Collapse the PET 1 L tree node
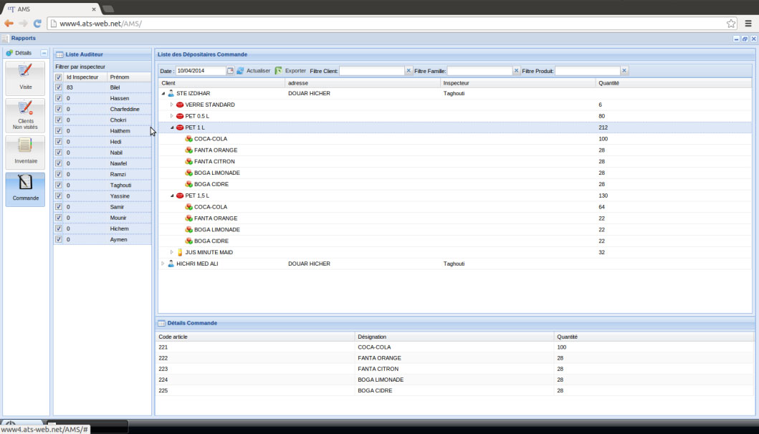Image resolution: width=759 pixels, height=434 pixels. [x=171, y=127]
